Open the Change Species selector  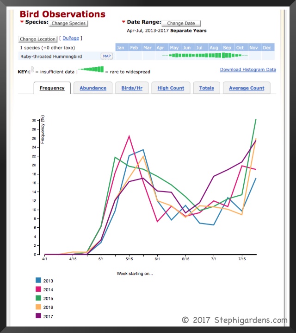click(68, 23)
